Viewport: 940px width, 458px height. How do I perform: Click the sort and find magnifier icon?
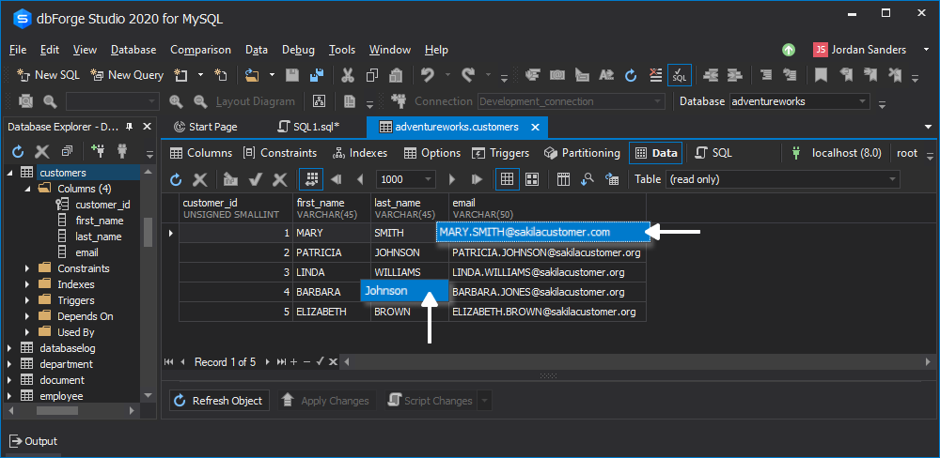[x=587, y=179]
